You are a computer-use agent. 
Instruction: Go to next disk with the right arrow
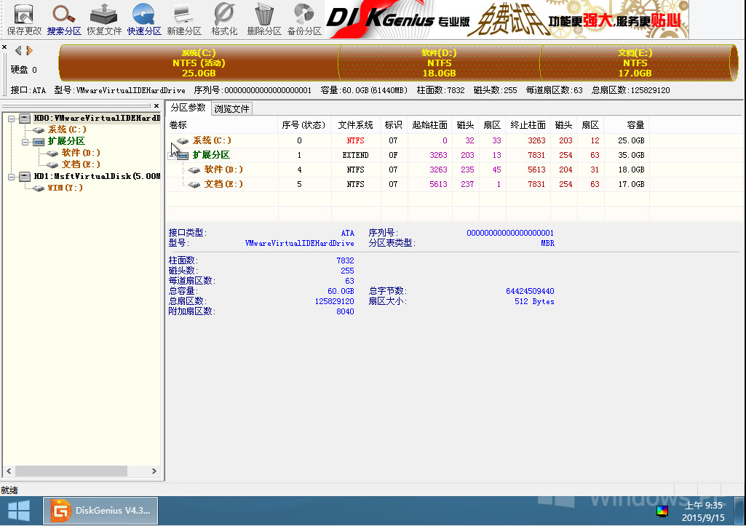30,50
